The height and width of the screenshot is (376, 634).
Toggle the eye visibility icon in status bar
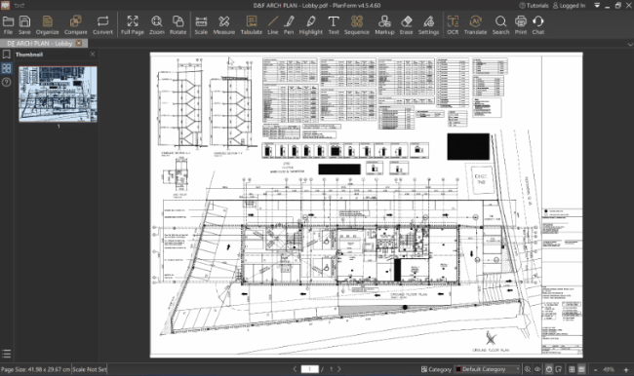[x=537, y=369]
